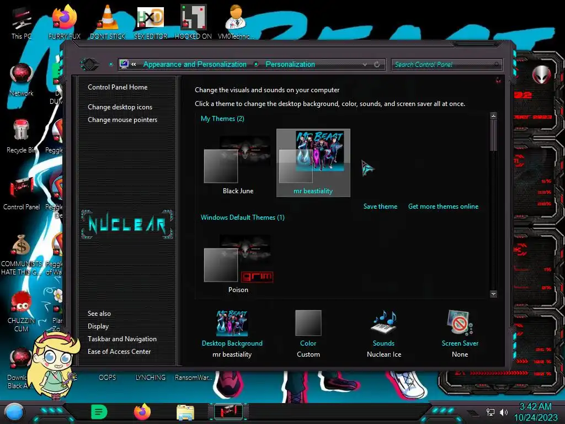The width and height of the screenshot is (565, 424).
Task: Expand the address bar history dropdown
Action: tap(365, 65)
